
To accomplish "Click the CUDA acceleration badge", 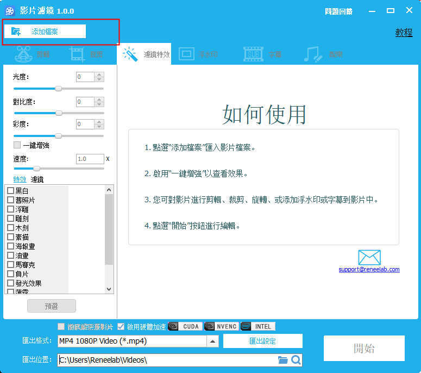I will 185,326.
